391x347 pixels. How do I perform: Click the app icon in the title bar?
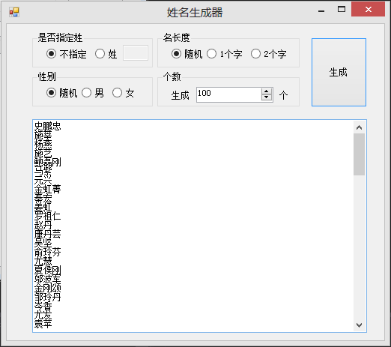click(x=14, y=12)
